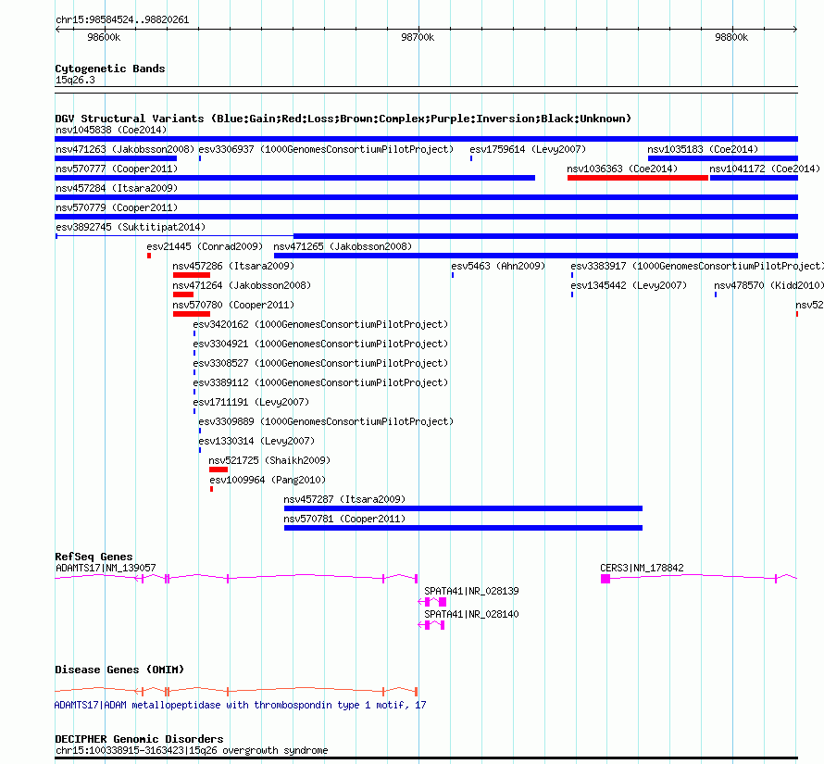Click the nsv457286 (Itsara2009) label
Image resolution: width=824 pixels, height=764 pixels.
click(233, 266)
